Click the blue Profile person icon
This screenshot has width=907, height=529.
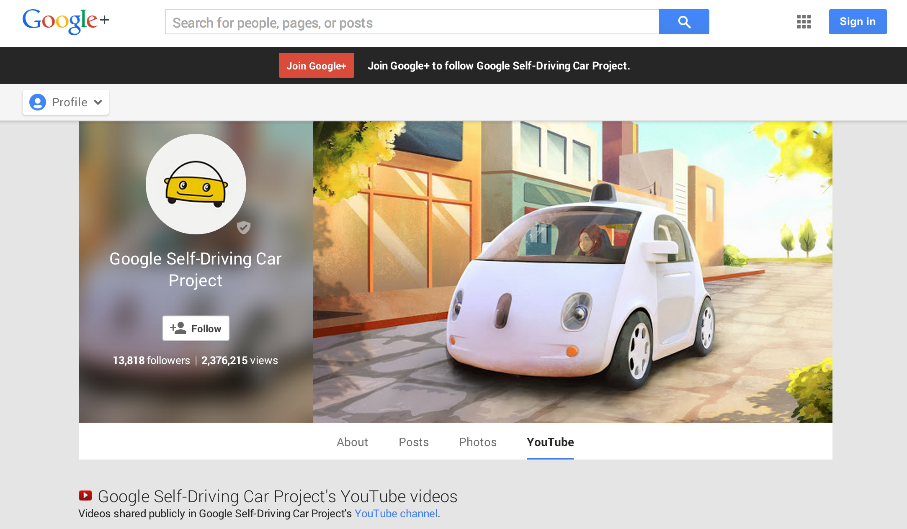38,102
